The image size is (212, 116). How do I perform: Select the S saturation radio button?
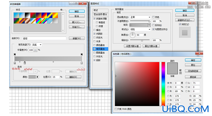click(x=168, y=87)
